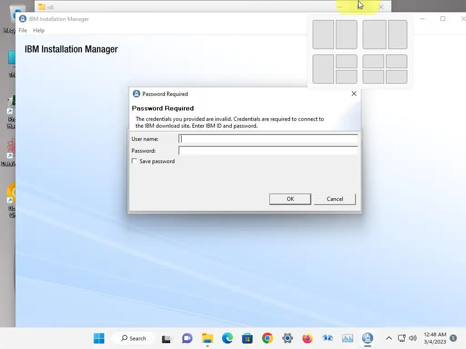Check the Save password checkbox
The width and height of the screenshot is (466, 349).
134,161
